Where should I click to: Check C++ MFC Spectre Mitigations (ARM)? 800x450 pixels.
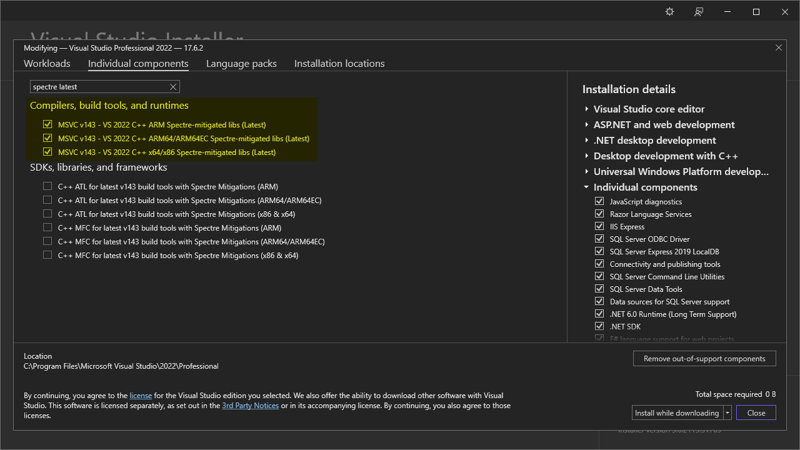click(47, 227)
